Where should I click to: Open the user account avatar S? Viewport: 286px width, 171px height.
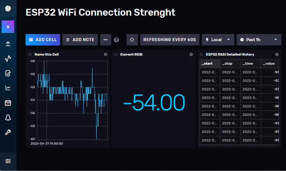(8, 27)
